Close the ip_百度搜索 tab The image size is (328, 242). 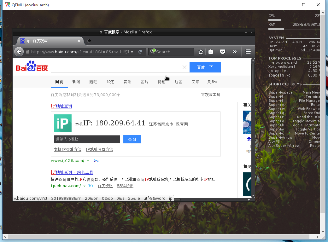click(x=79, y=41)
